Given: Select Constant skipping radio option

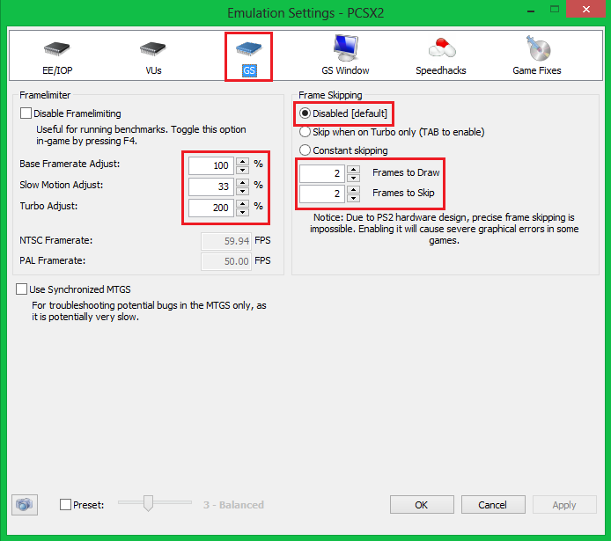Looking at the screenshot, I should [x=305, y=150].
